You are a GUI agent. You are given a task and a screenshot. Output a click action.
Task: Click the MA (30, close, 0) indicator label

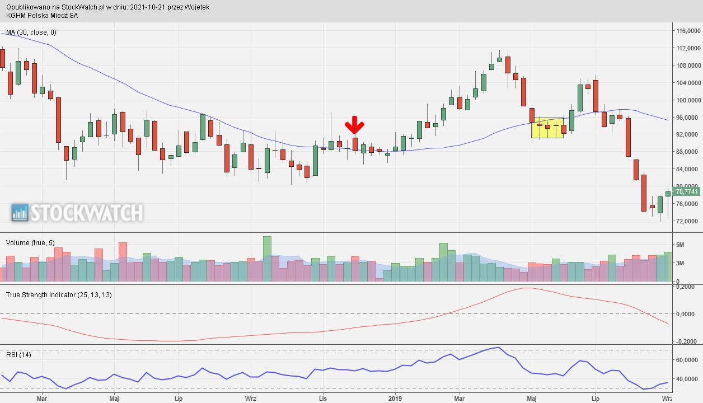31,32
